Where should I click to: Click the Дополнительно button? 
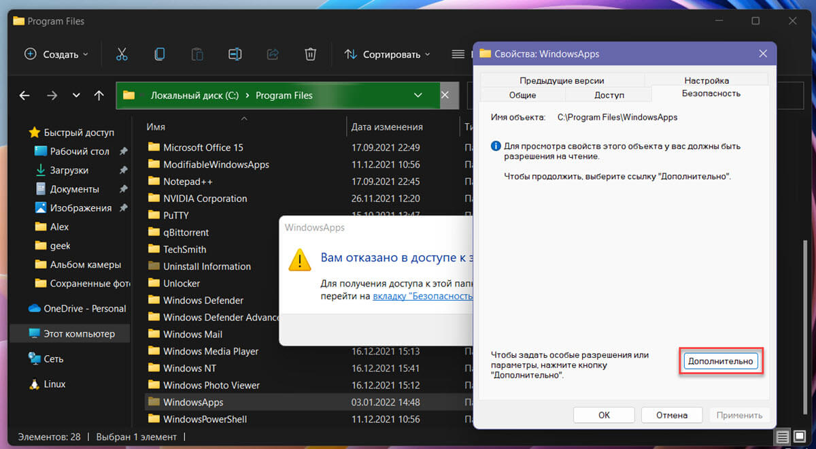720,361
